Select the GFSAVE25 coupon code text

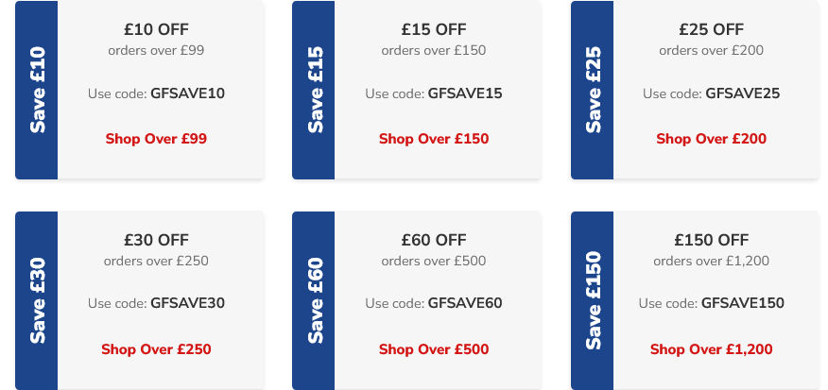(x=742, y=93)
